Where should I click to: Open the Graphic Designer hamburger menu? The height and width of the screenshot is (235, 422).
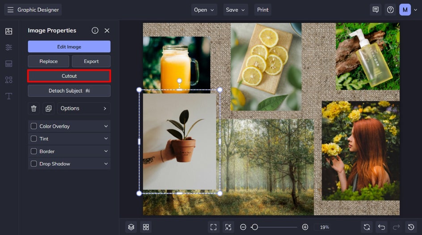coord(10,10)
